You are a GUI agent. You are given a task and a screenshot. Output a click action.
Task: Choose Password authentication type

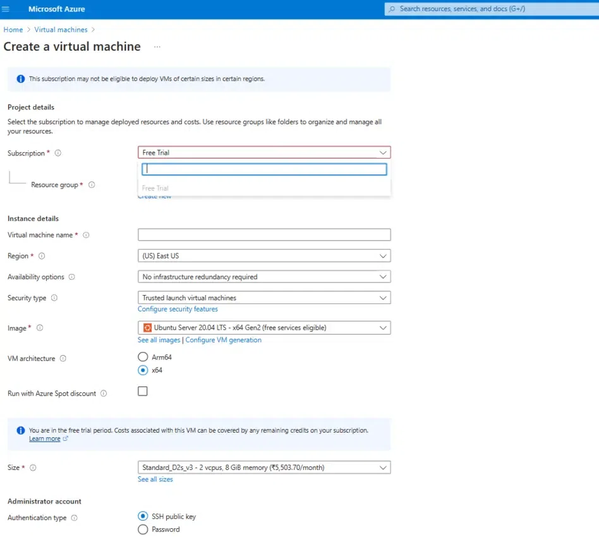point(143,529)
